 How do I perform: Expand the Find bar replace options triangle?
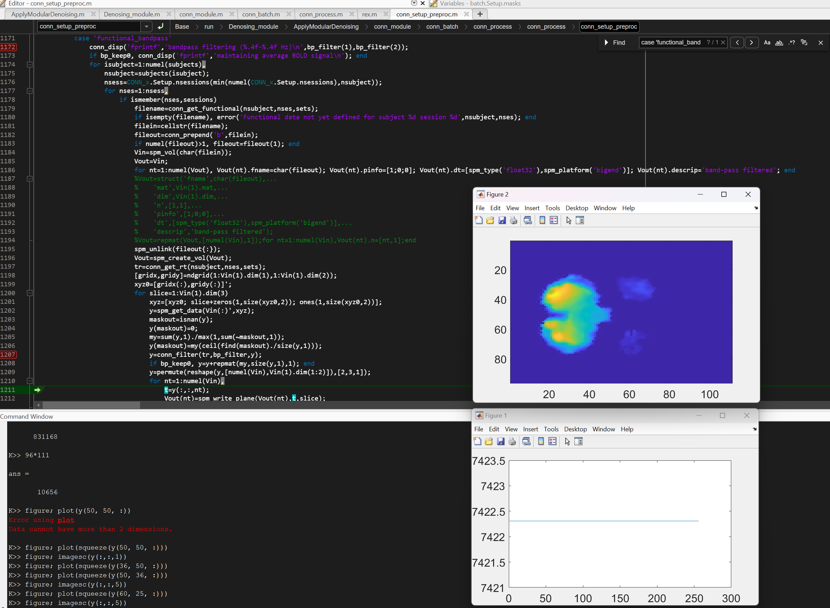[606, 43]
